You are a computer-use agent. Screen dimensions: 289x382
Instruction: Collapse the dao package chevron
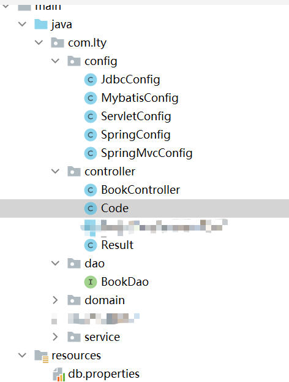[56, 264]
